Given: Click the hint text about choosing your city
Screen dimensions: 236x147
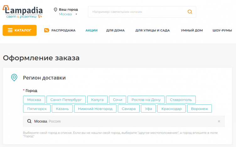Looking at the screenshot, I should pyautogui.click(x=120, y=134).
